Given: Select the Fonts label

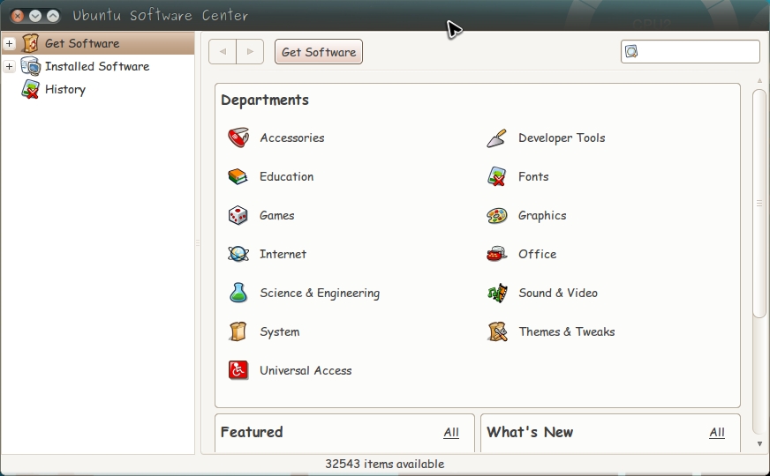Looking at the screenshot, I should point(533,176).
